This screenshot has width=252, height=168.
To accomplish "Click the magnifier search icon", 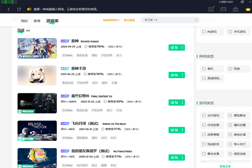I will coord(196,20).
